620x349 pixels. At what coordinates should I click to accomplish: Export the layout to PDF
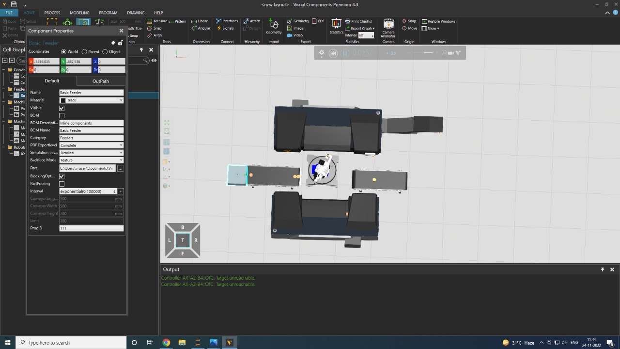click(318, 21)
